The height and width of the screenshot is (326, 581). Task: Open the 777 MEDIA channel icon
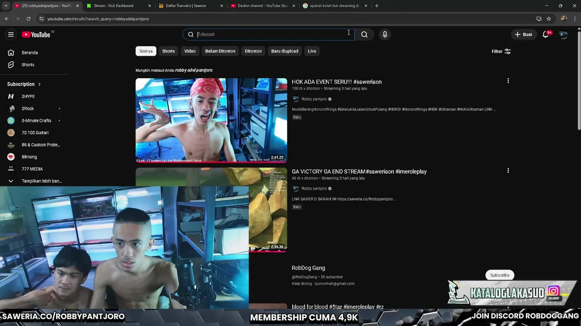[11, 169]
